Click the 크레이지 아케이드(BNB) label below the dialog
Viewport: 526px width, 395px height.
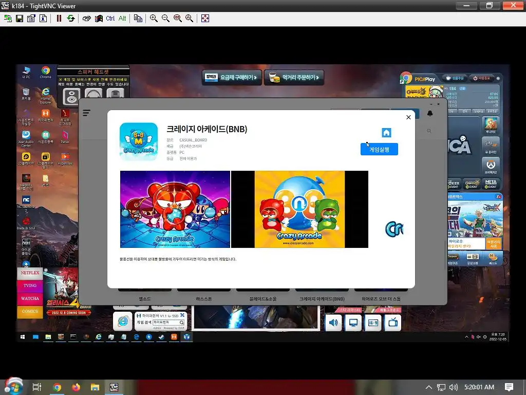click(322, 299)
